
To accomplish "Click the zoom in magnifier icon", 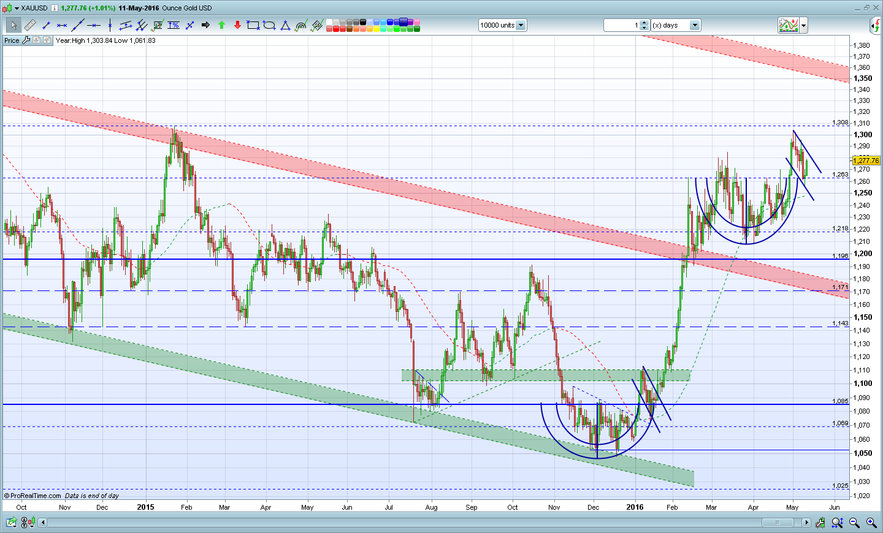I will click(x=871, y=522).
